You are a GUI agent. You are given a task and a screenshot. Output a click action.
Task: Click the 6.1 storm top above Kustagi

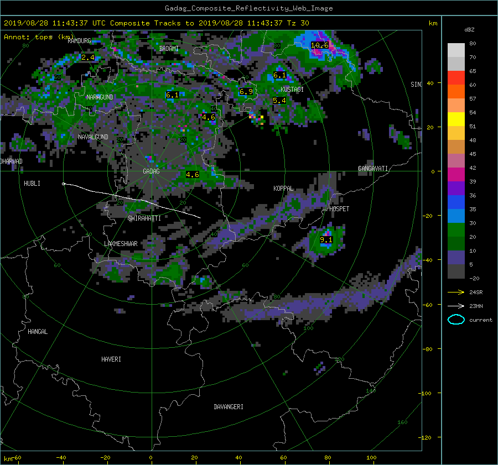tap(280, 75)
